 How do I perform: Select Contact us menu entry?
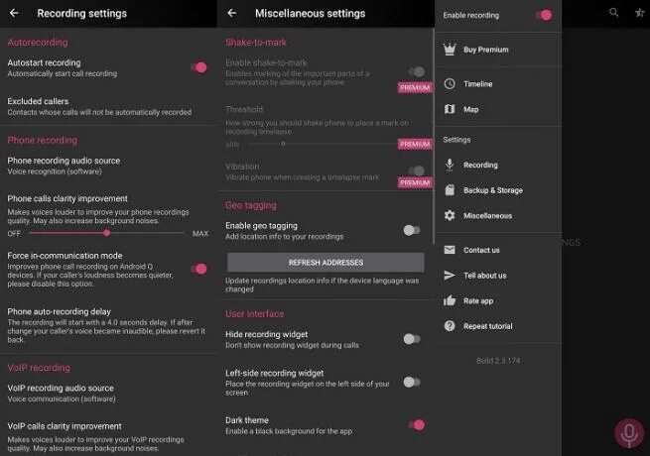click(481, 250)
